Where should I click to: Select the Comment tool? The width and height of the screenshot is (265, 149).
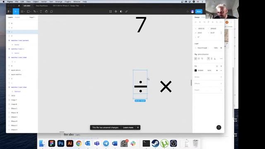tap(51, 12)
